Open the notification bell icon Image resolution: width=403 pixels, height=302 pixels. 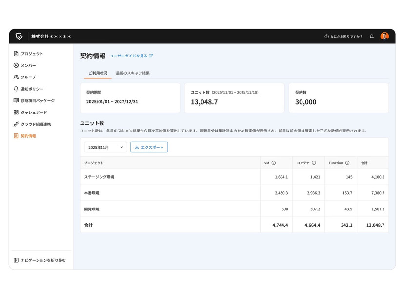coord(372,37)
